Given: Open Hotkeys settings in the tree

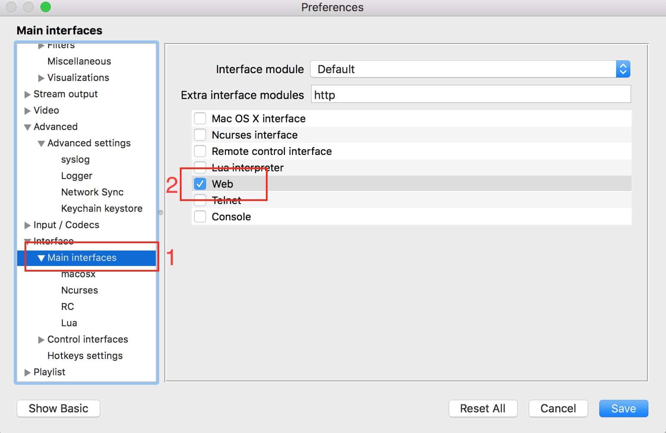Looking at the screenshot, I should [85, 356].
